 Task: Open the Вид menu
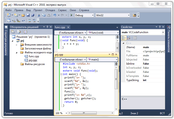coord(28,10)
